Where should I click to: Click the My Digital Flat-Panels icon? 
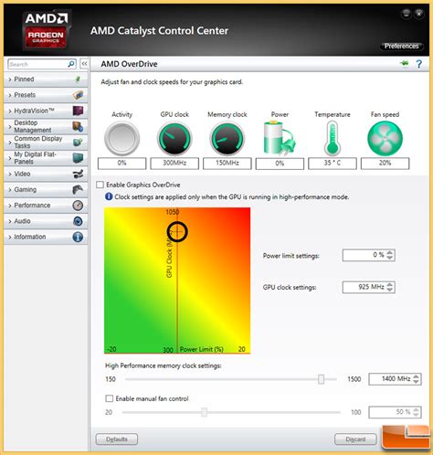coord(78,158)
